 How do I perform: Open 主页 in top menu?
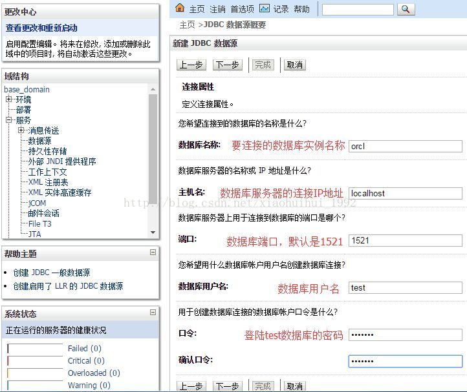tap(197, 9)
